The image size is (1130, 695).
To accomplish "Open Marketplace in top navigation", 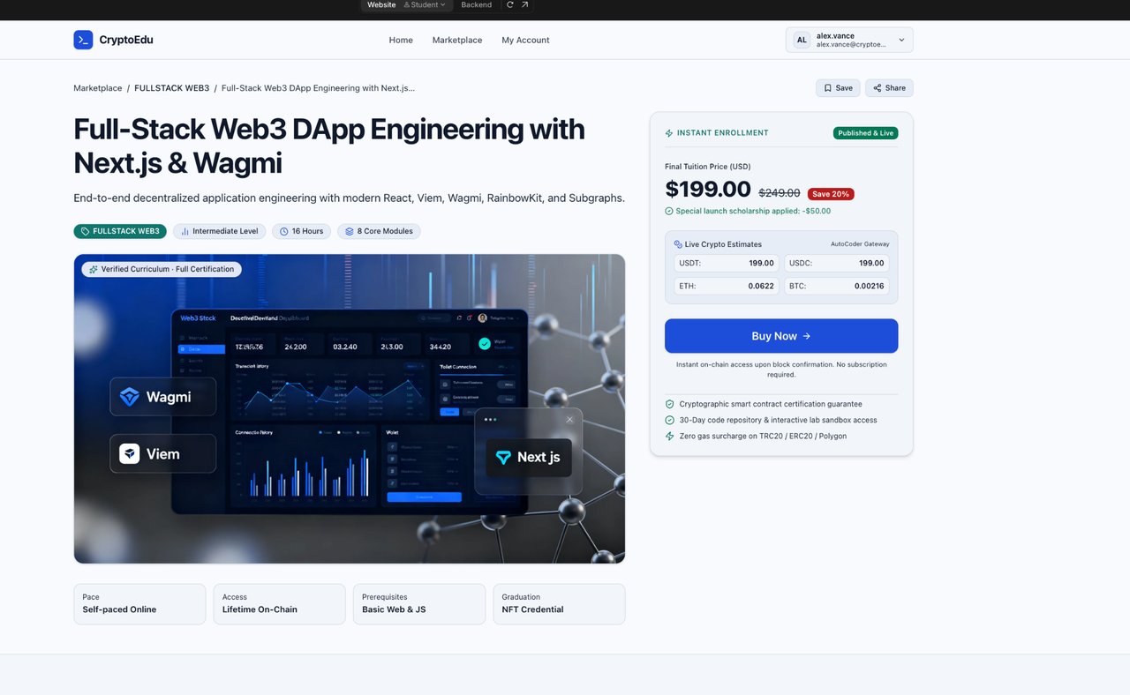I will point(457,40).
